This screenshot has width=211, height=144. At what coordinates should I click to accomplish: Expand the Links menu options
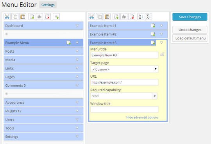coord(77,68)
